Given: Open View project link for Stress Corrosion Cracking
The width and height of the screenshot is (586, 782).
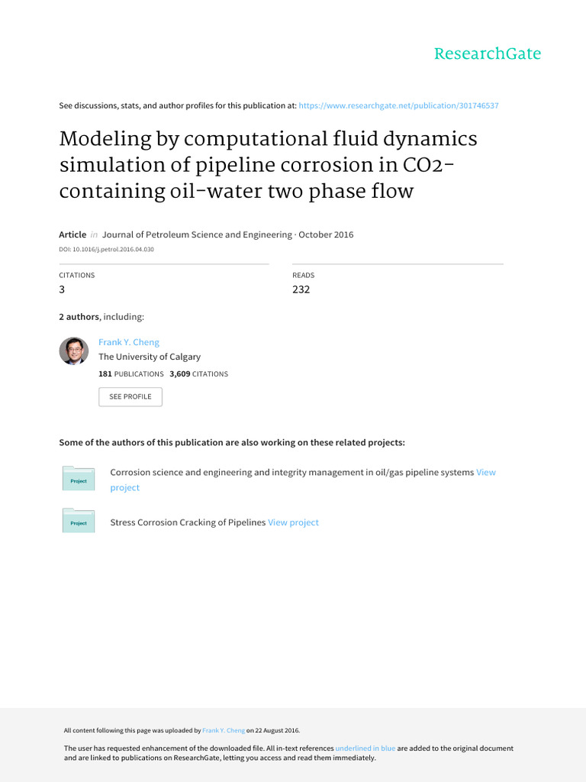Looking at the screenshot, I should click(293, 522).
